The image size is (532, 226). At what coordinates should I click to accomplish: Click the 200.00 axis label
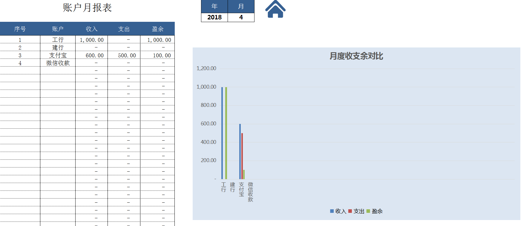point(208,160)
